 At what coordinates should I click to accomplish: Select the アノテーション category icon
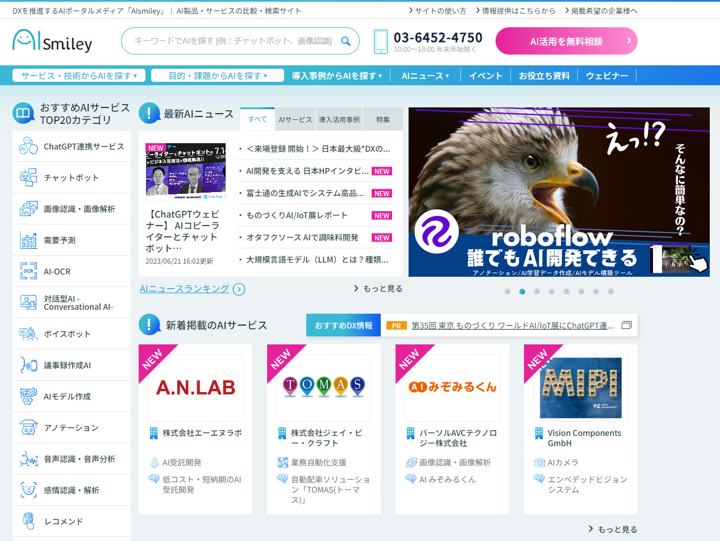click(28, 427)
